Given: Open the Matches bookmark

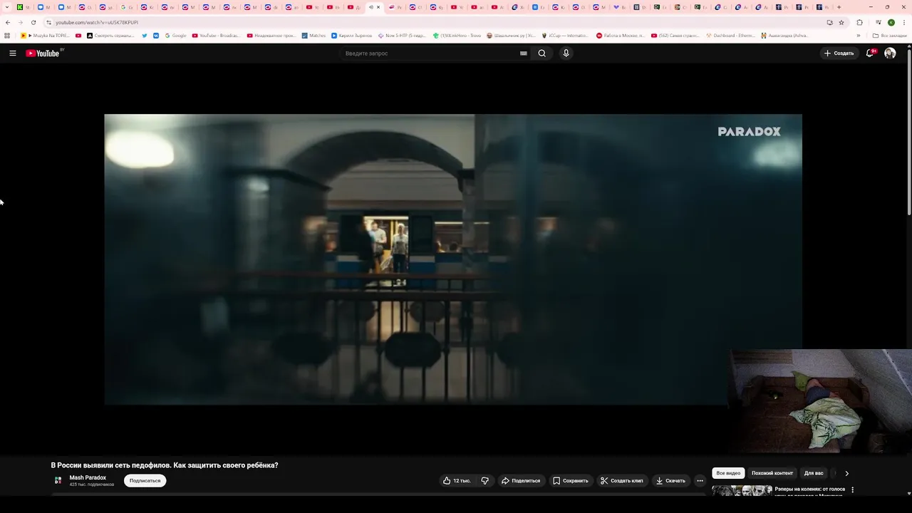Looking at the screenshot, I should pyautogui.click(x=313, y=35).
